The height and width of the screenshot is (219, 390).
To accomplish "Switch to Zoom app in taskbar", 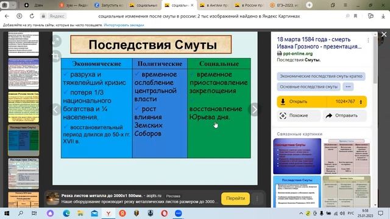I will (x=178, y=214).
